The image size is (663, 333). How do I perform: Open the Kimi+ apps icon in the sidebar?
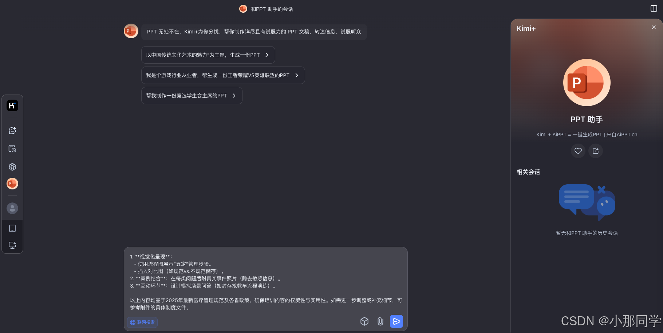coord(12,166)
